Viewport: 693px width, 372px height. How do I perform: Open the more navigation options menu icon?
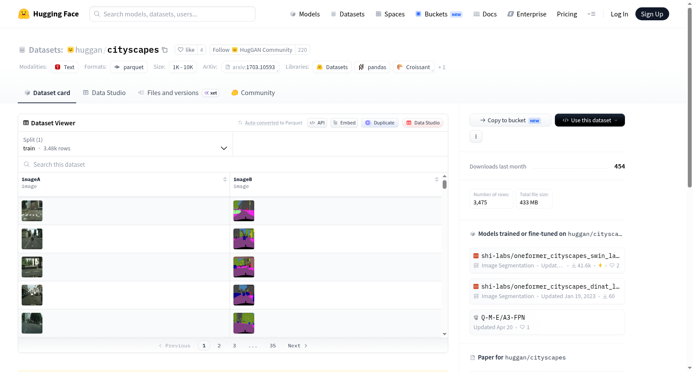point(591,14)
